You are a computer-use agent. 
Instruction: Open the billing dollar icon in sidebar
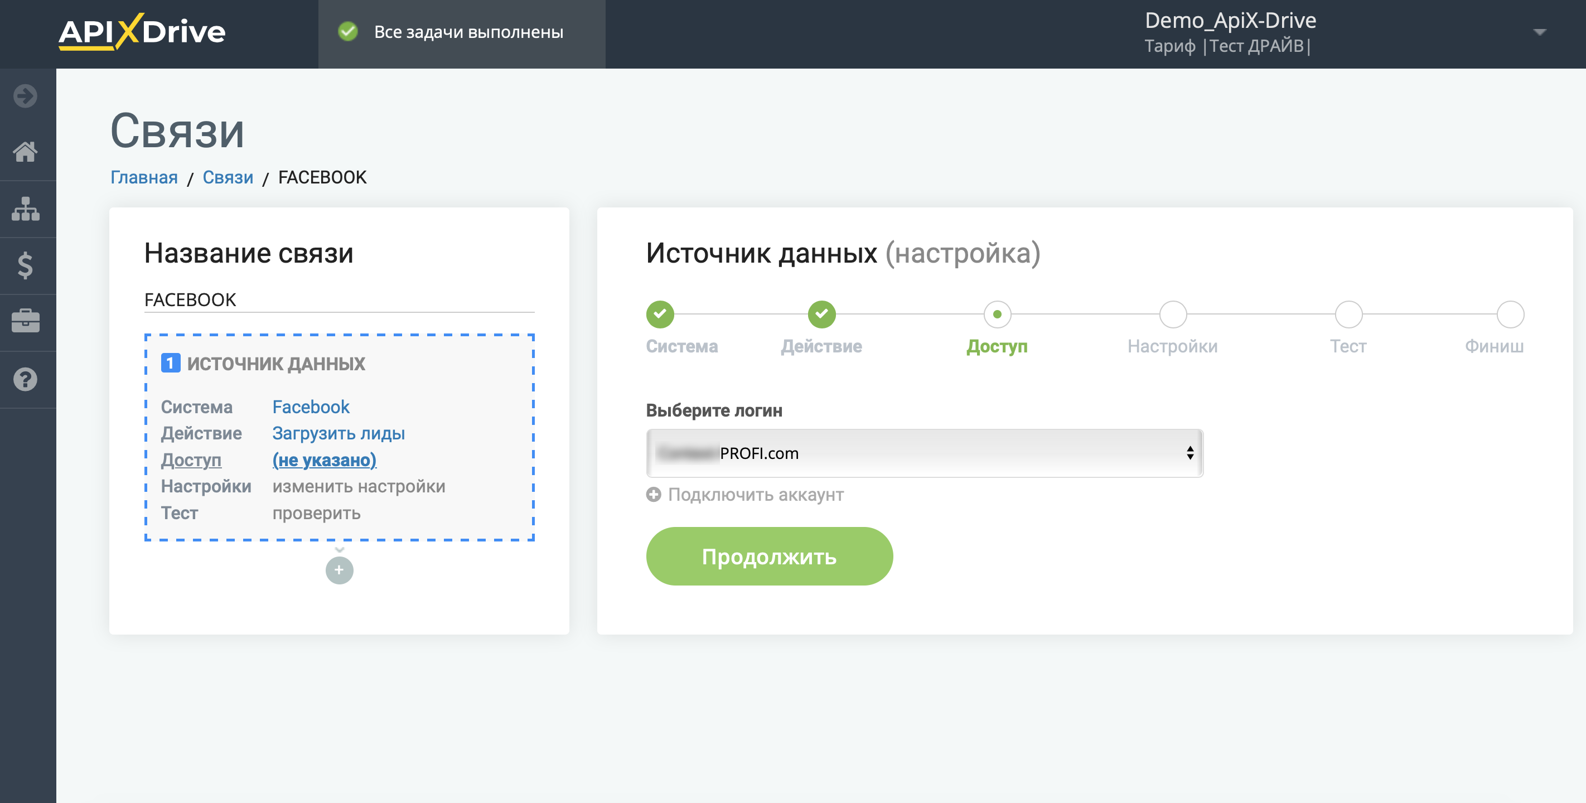point(25,265)
